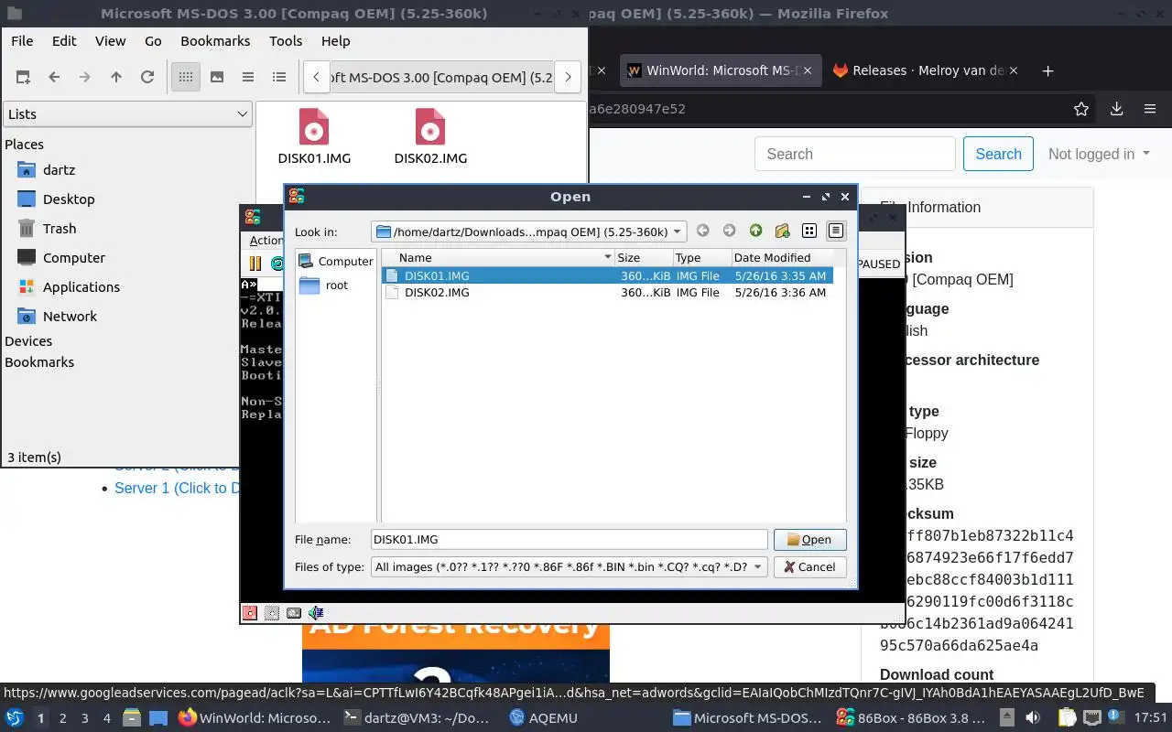Click floppy drive icon in 86Box status bar
Screen dimensions: 1172x732
(x=250, y=613)
